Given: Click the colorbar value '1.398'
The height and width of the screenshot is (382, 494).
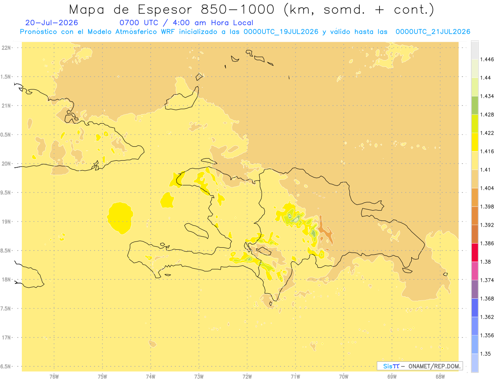Looking at the screenshot, I should coord(487,206).
